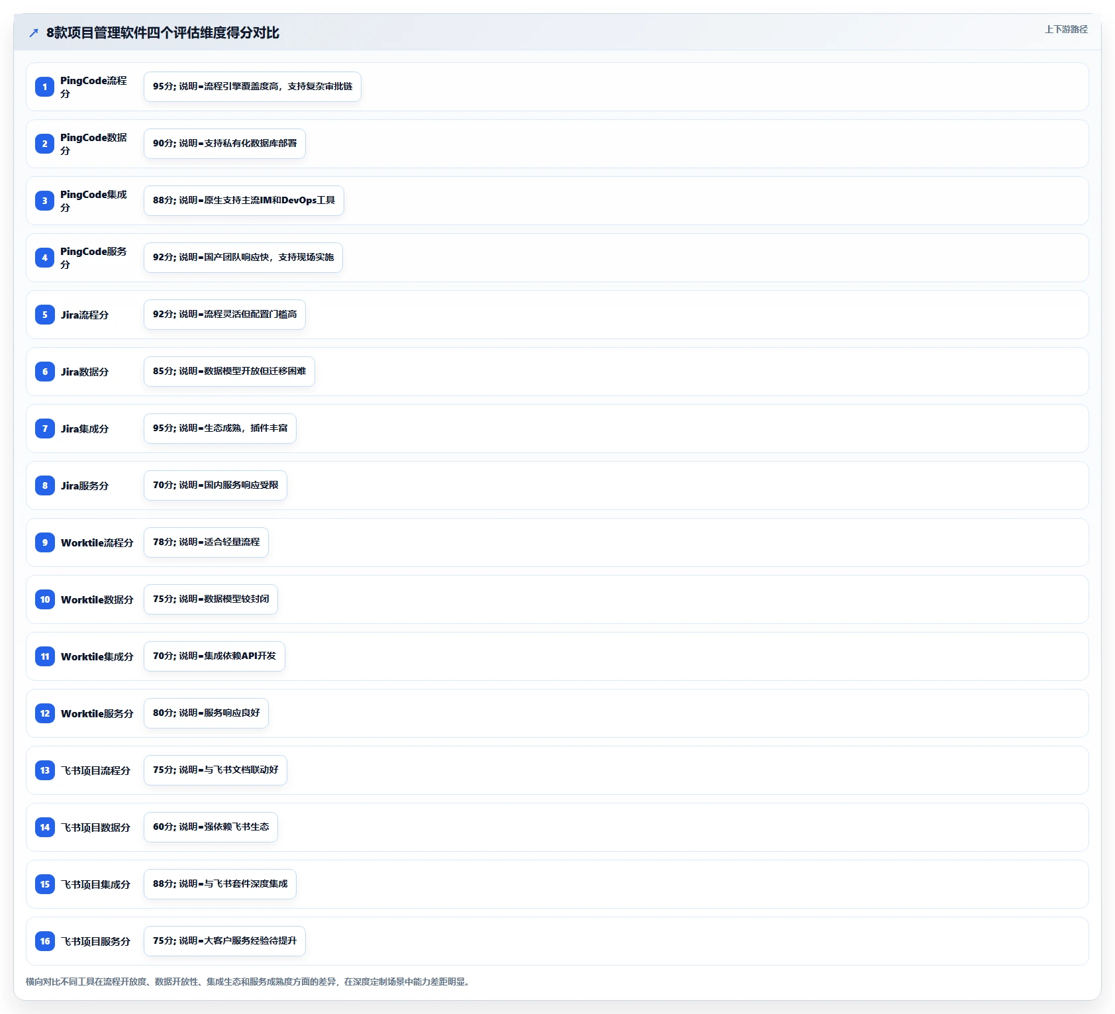Select number badge 15 for 飞书项目集成分
Viewport: 1115px width, 1014px height.
click(x=45, y=884)
